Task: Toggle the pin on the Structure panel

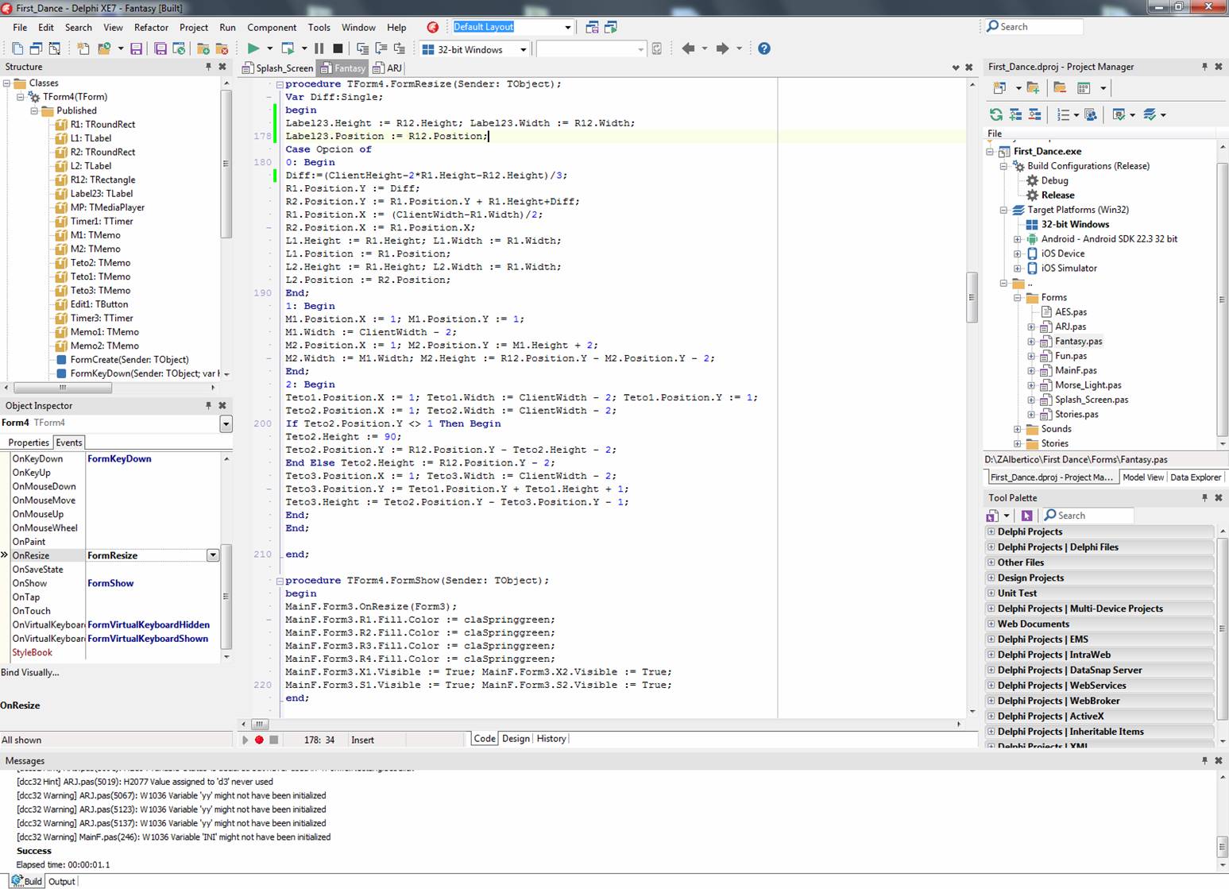Action: pyautogui.click(x=208, y=67)
